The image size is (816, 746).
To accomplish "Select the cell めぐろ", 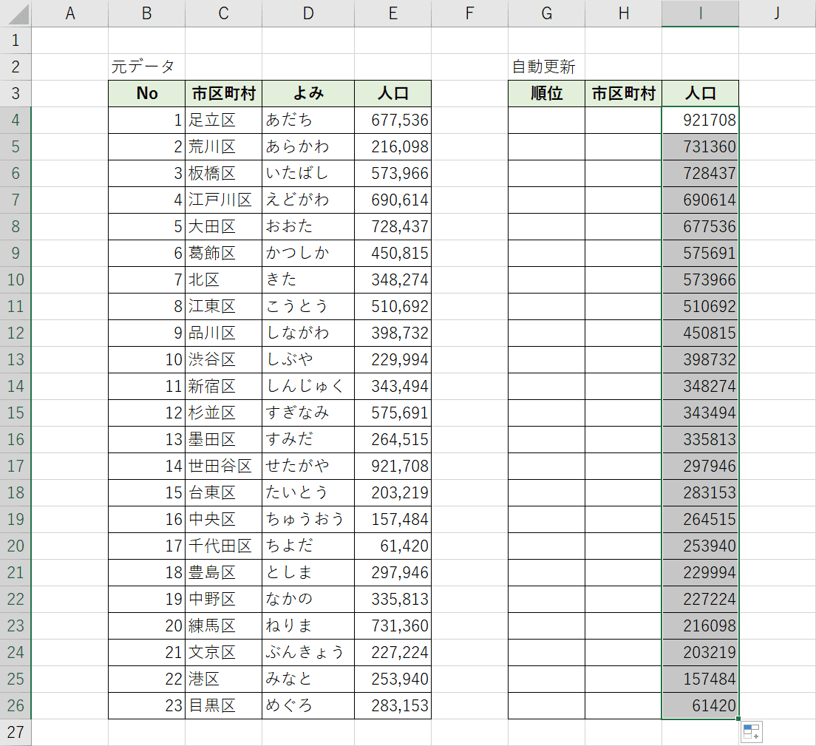I will tap(308, 705).
